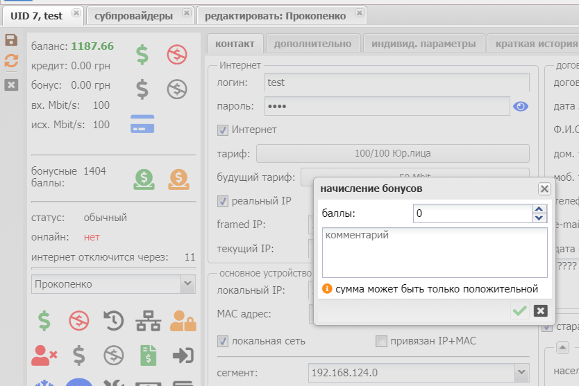This screenshot has width=579, height=386.
Task: Click the orange refresh icon in left sidebar
Action: (x=11, y=61)
